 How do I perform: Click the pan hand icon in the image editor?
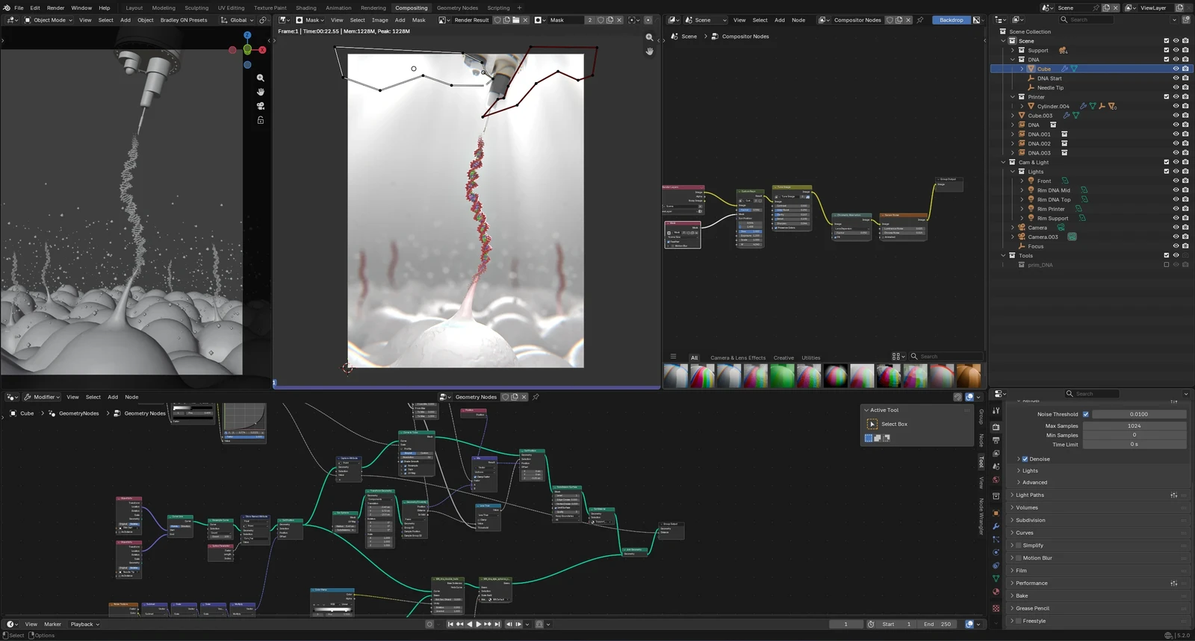point(650,51)
